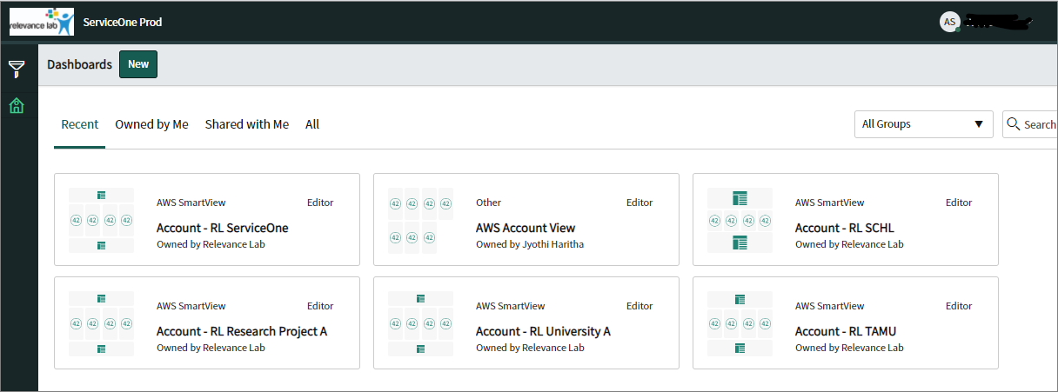Open AWS Account View layout thumbnail
Screen dimensions: 1058x392
tap(420, 220)
